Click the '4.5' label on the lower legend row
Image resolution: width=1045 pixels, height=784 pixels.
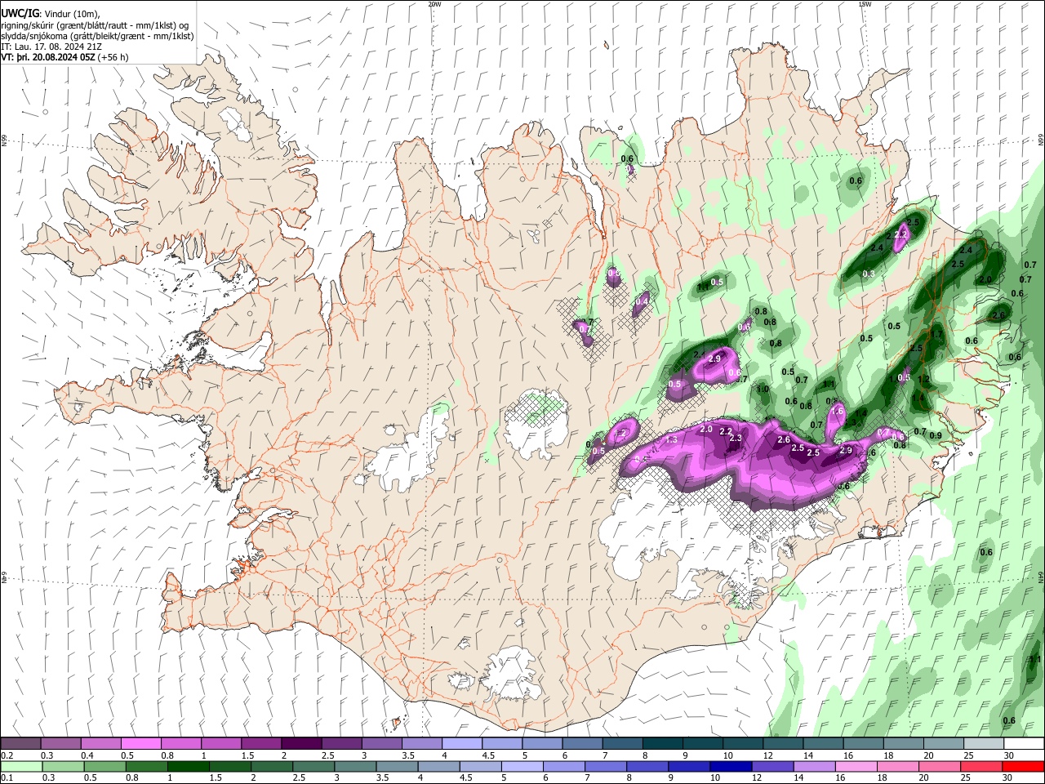pyautogui.click(x=467, y=778)
